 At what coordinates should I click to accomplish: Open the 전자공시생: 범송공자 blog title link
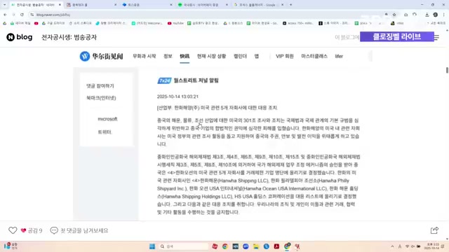coord(69,37)
